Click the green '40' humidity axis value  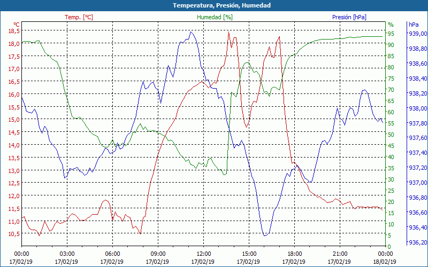[391, 157]
